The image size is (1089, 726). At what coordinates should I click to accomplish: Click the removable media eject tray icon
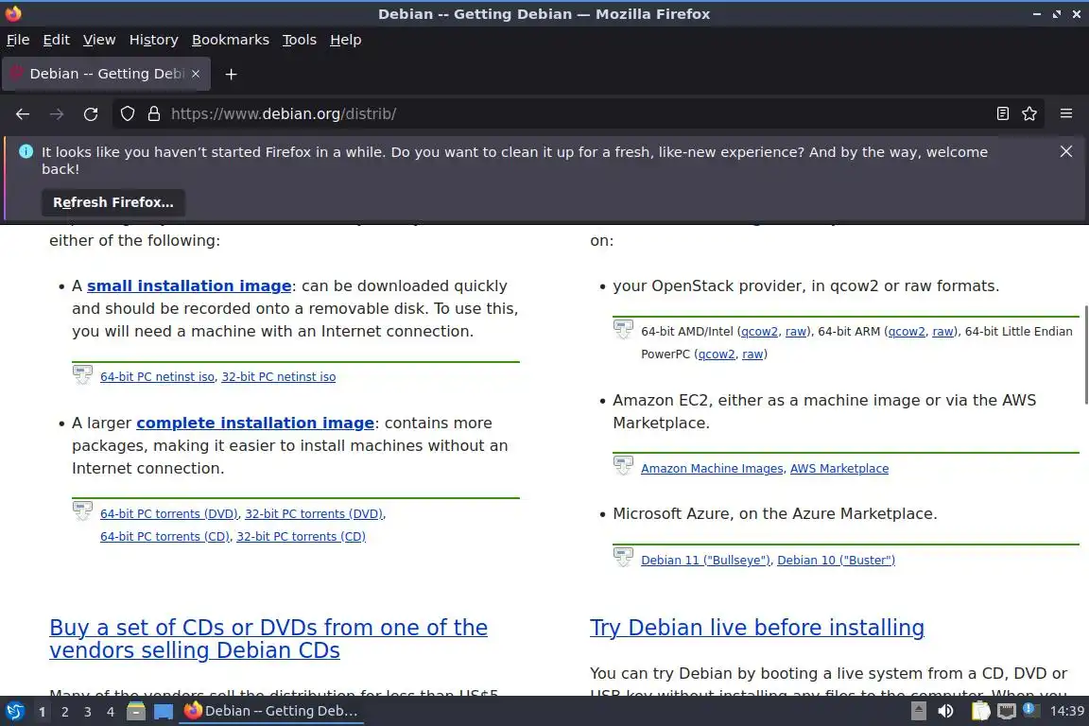[x=918, y=711]
